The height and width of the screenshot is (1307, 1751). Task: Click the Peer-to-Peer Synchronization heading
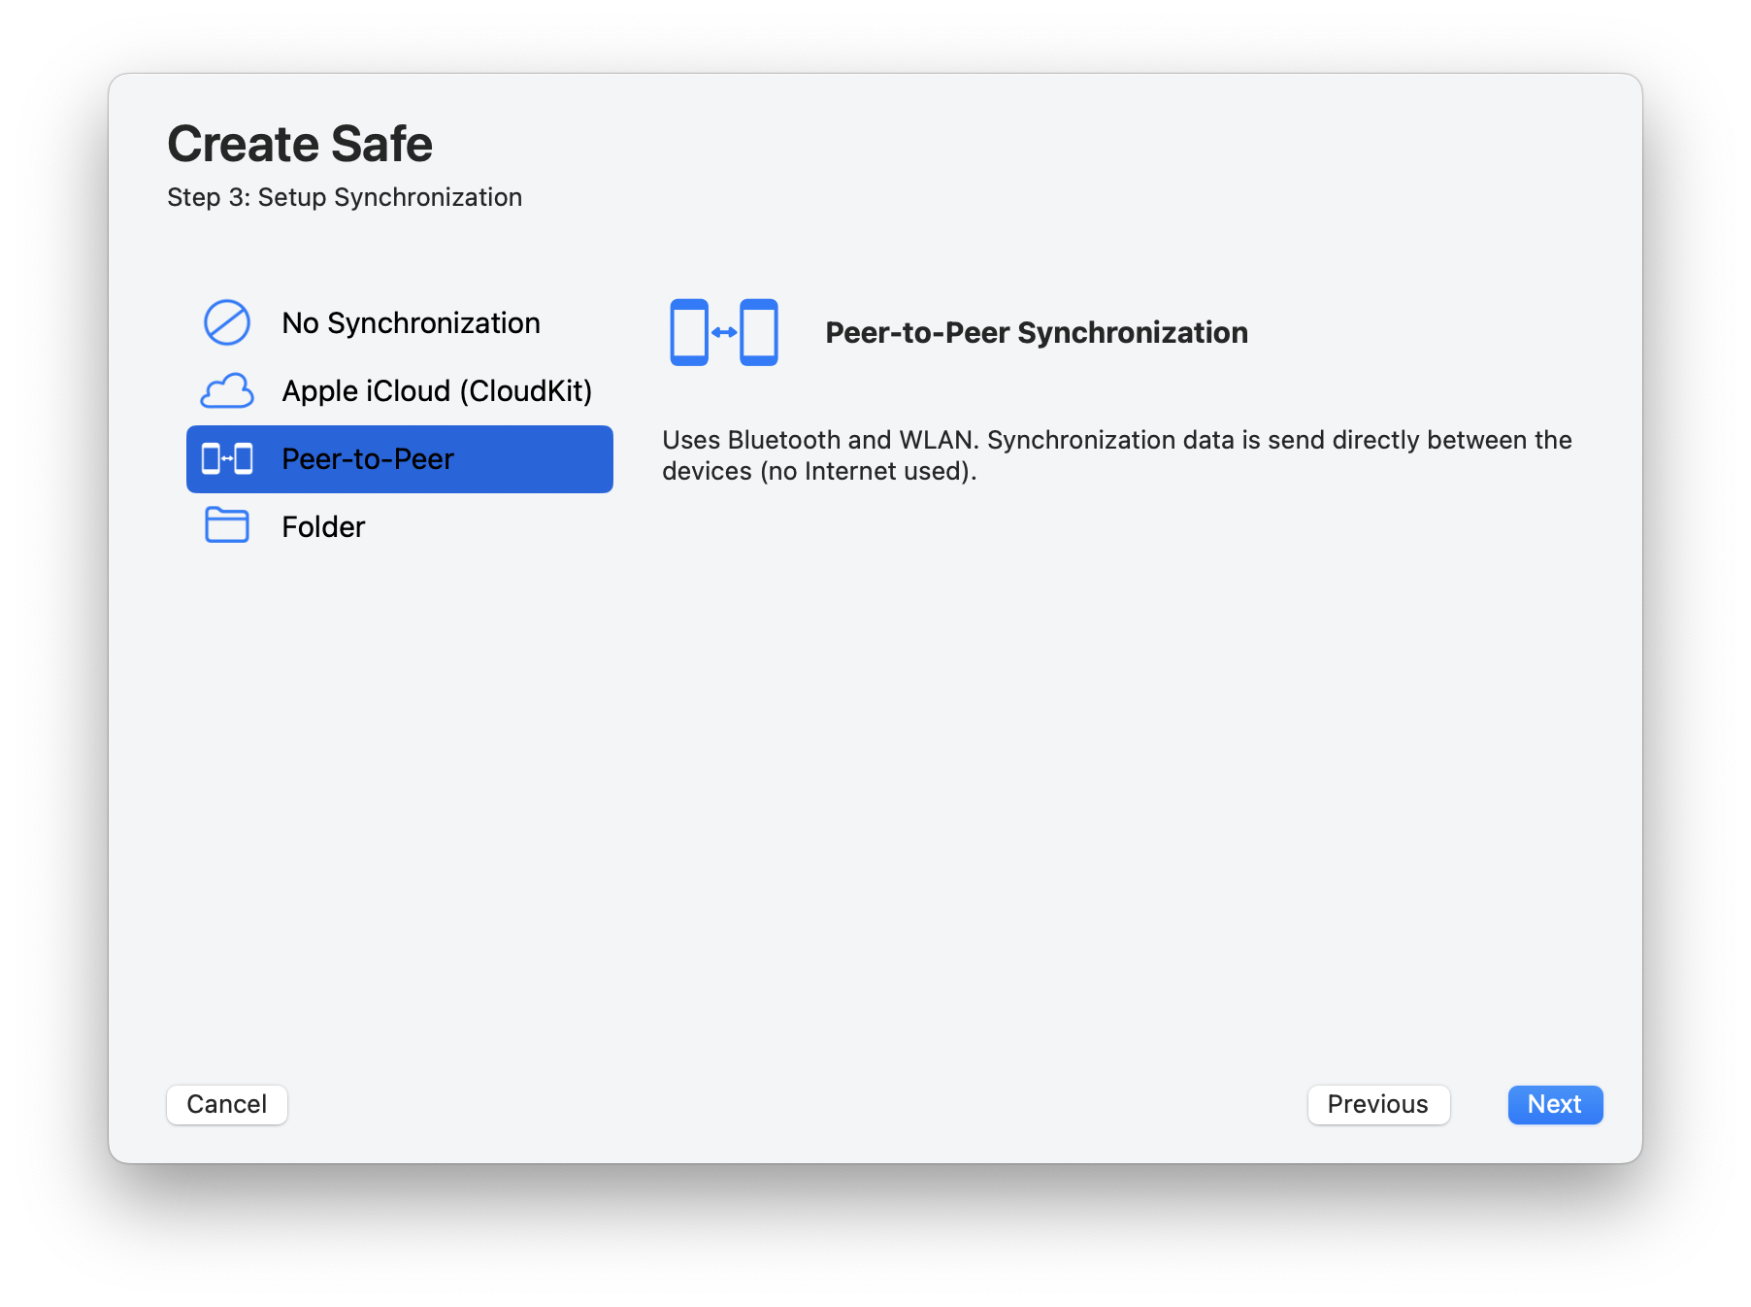tap(1037, 332)
